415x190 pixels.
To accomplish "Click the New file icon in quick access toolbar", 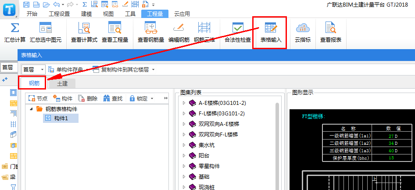I will point(36,4).
